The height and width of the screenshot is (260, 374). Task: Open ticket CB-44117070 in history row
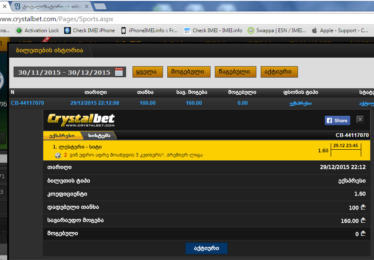[x=28, y=103]
